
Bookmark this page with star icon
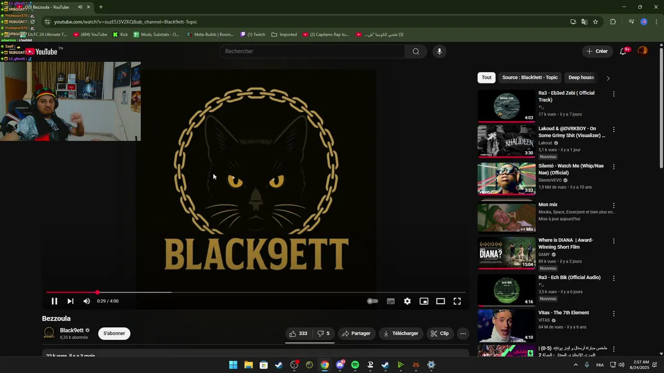point(596,22)
